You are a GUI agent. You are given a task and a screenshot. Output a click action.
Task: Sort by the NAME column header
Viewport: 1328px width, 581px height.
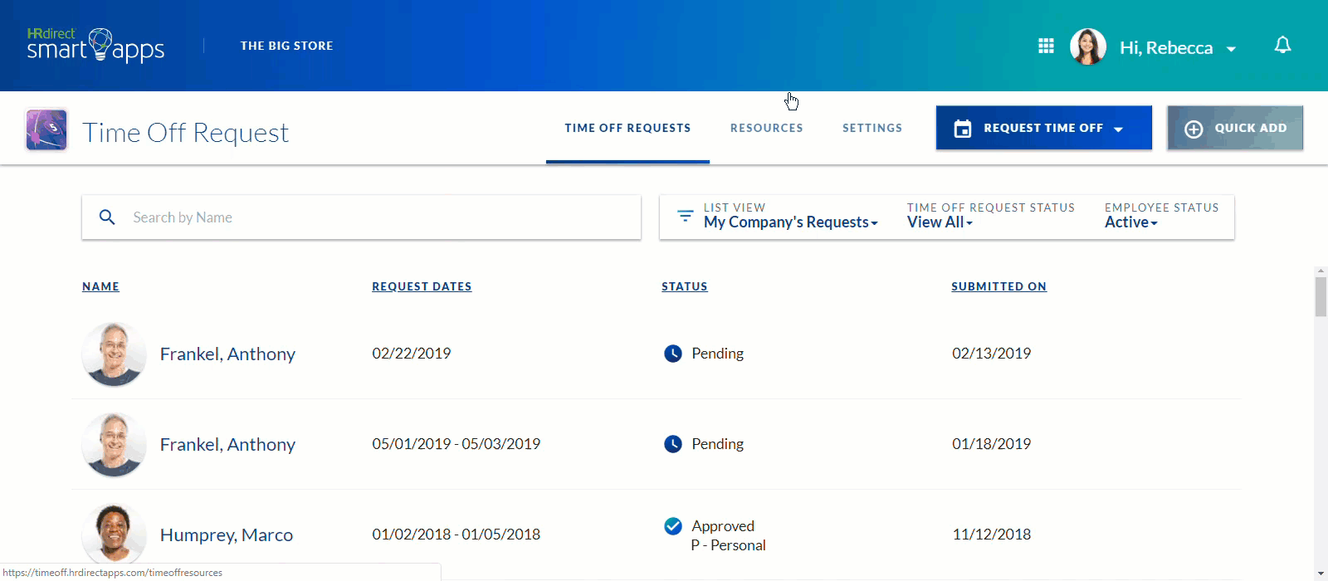coord(100,286)
